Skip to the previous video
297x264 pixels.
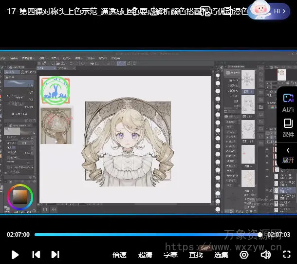pos(36,254)
